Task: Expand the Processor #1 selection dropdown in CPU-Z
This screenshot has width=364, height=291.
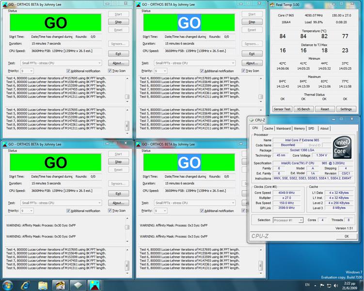Action: [x=288, y=220]
